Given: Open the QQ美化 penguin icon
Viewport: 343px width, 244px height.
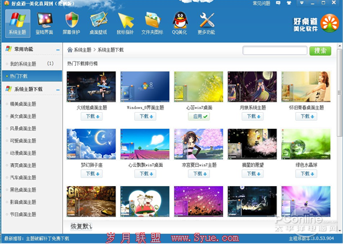Looking at the screenshot, I should [x=180, y=24].
